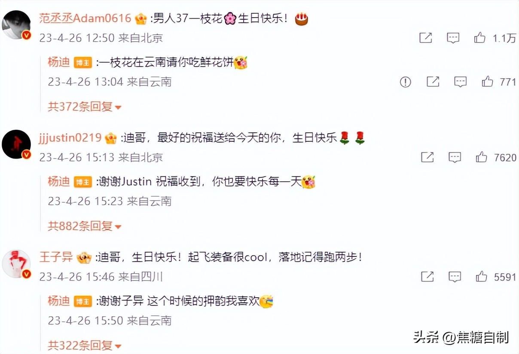Share 王子异's comment
The width and height of the screenshot is (519, 354).
coord(427,277)
